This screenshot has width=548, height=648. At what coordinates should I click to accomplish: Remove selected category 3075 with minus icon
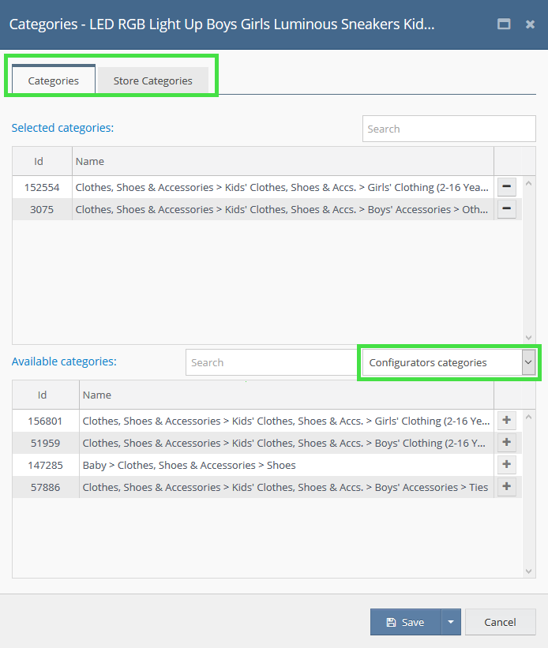click(x=506, y=209)
